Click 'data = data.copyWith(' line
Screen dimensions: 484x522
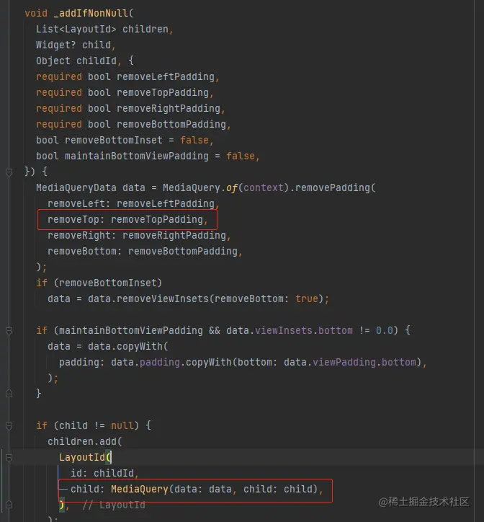click(108, 347)
